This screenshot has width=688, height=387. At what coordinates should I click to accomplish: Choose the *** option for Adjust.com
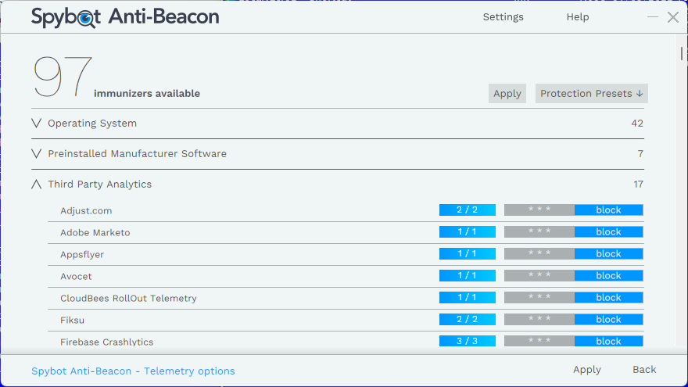coord(539,210)
